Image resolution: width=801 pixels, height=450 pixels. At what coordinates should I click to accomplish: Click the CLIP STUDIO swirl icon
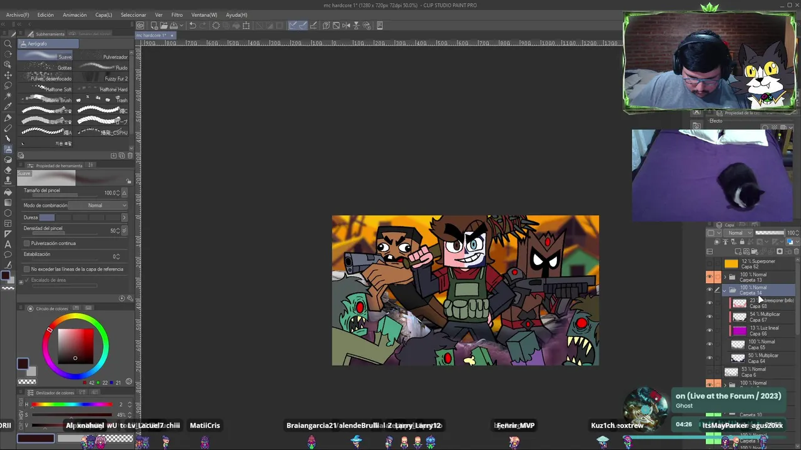pos(140,26)
